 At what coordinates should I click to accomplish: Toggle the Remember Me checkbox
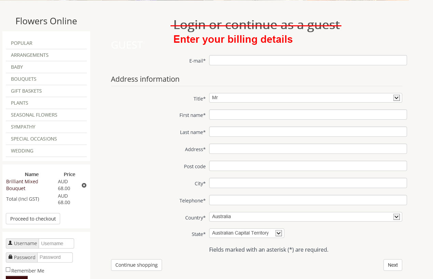8,270
